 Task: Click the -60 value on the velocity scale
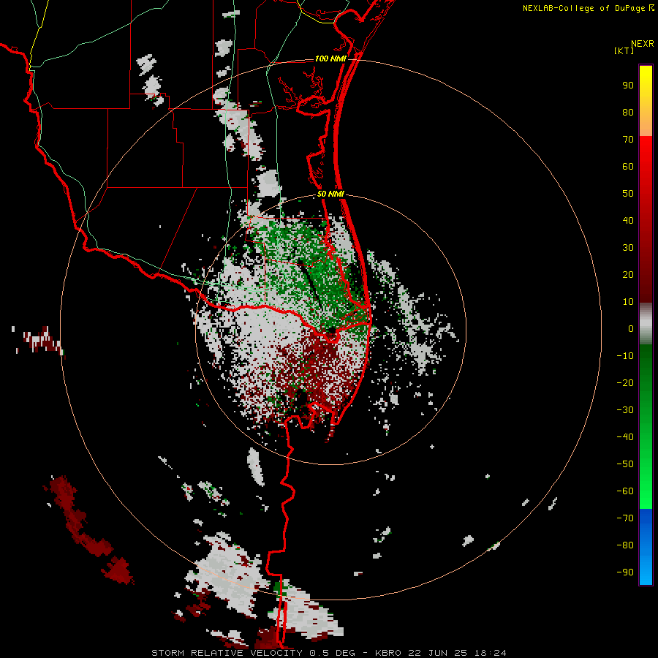pyautogui.click(x=625, y=491)
